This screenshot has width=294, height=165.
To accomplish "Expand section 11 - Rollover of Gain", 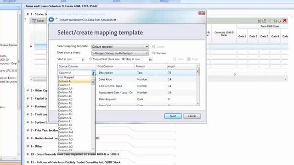I will (28, 162).
